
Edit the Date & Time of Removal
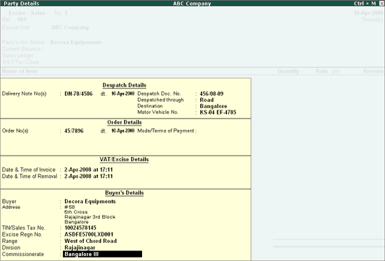[88, 177]
